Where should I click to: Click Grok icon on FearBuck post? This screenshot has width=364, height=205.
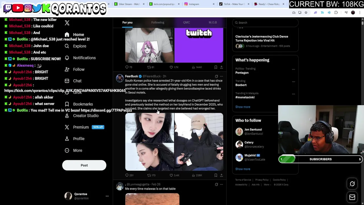216,76
